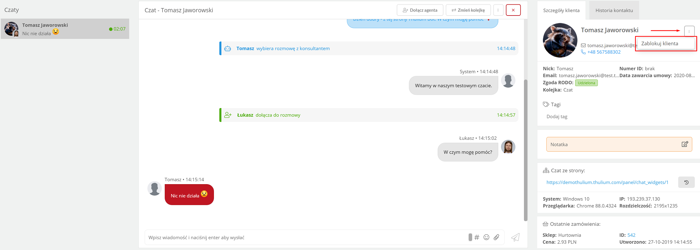Viewport: 700px width, 250px height.
Task: Click the Notatka note field
Action: (619, 144)
